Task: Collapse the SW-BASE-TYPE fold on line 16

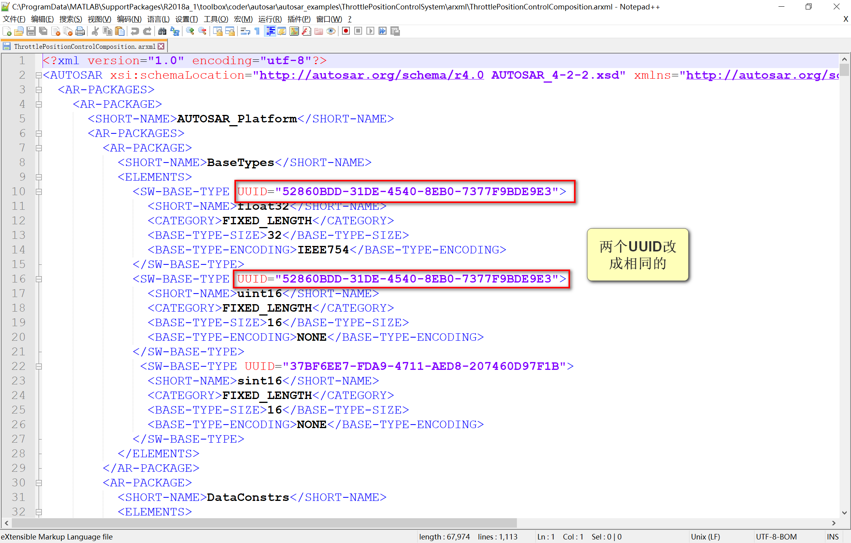Action: coord(39,279)
